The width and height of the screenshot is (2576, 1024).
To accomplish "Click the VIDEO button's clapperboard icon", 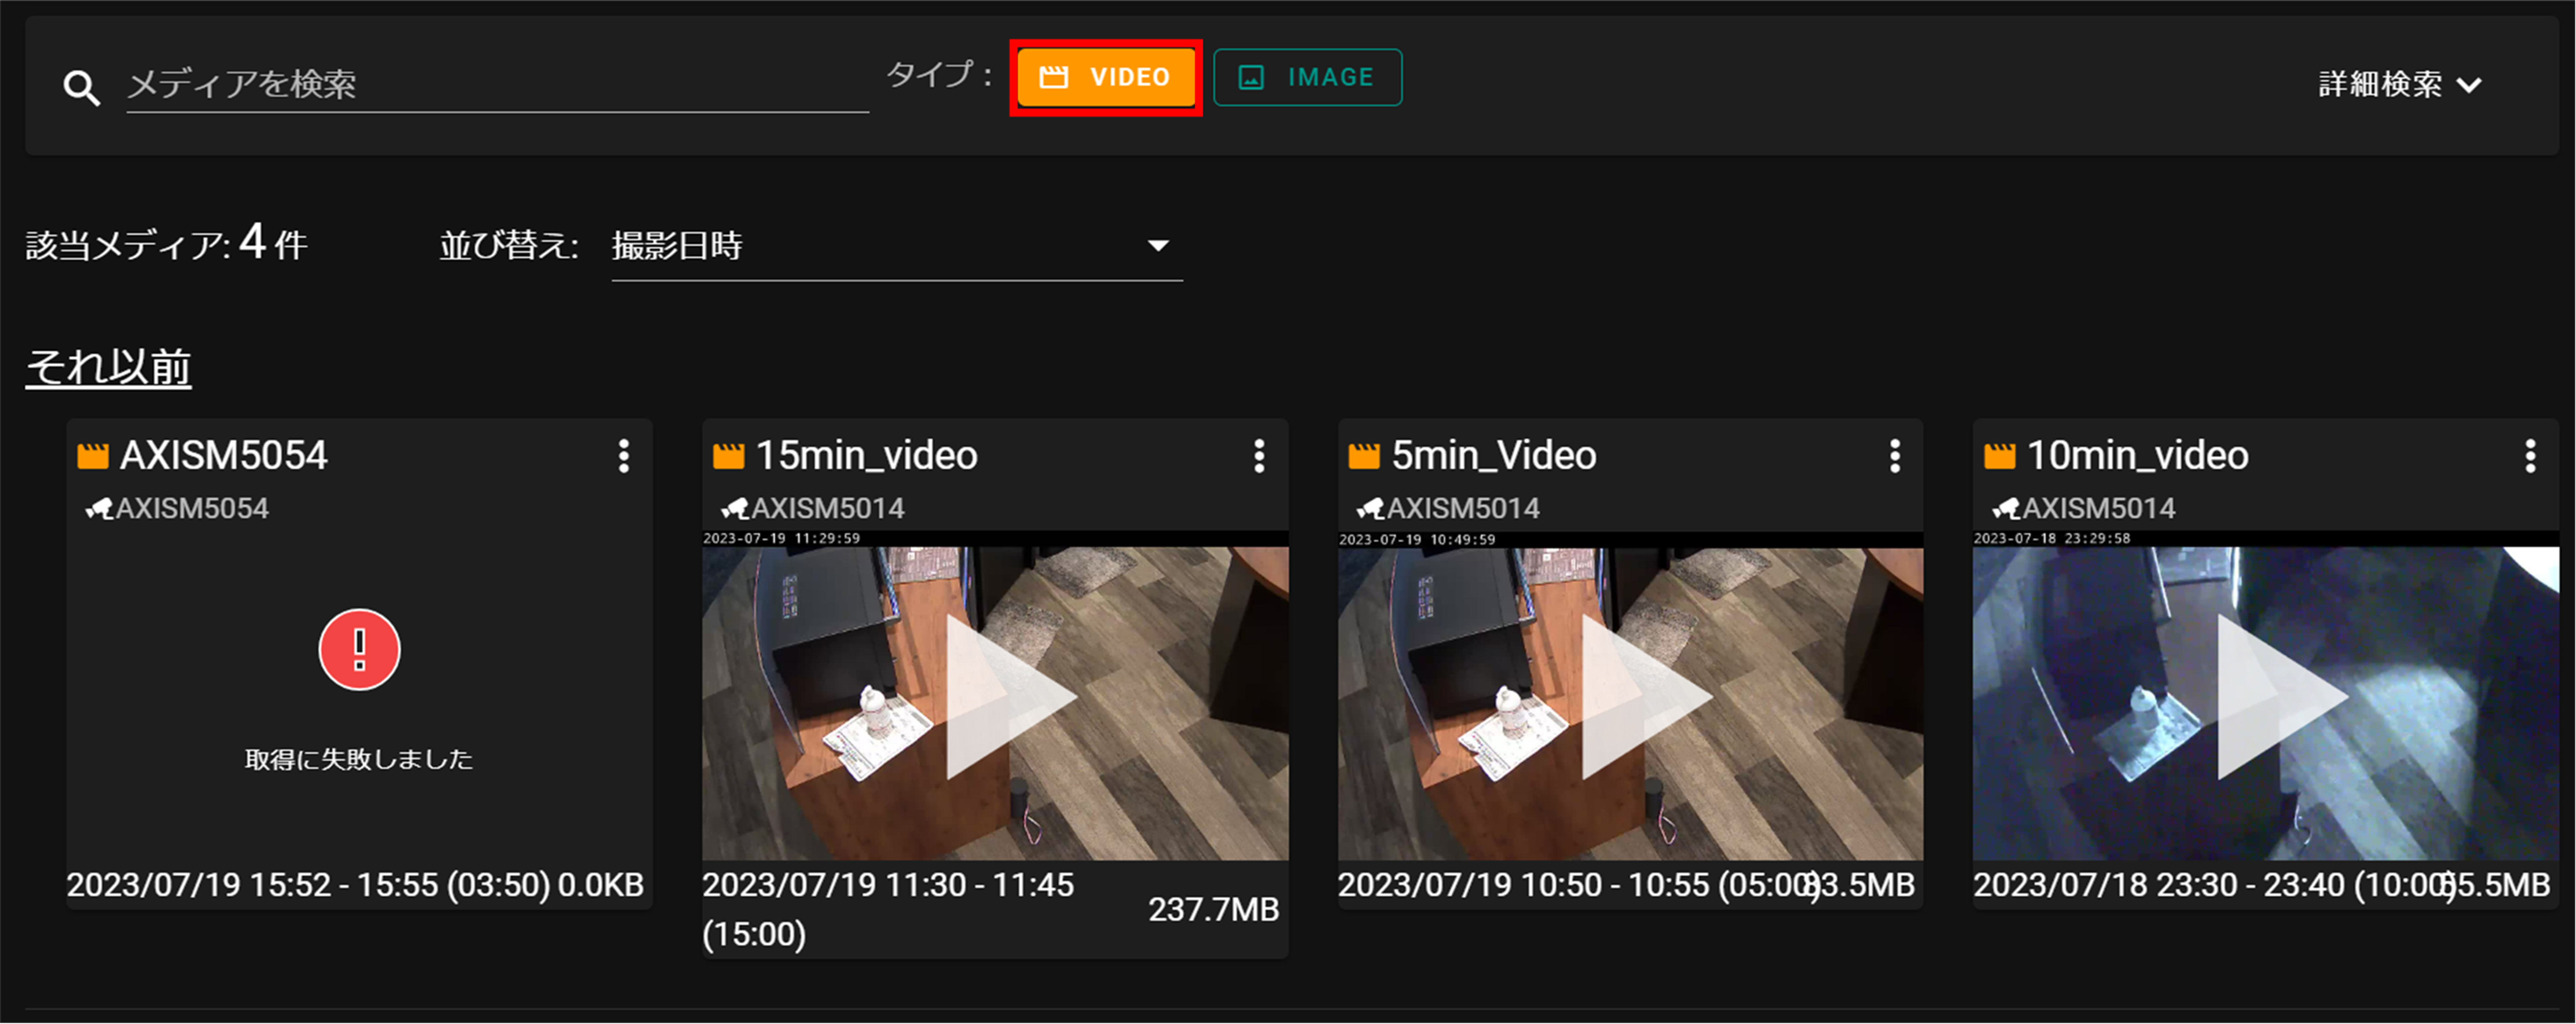I will [1054, 77].
